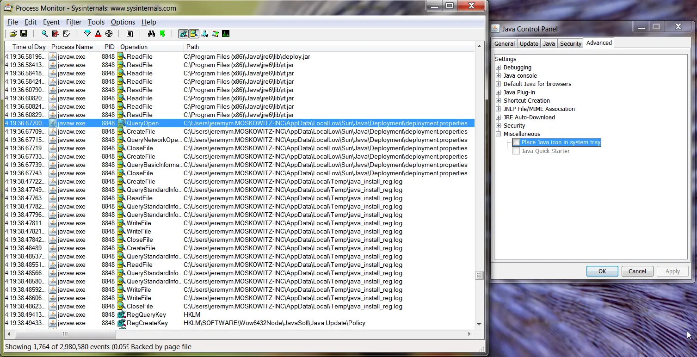Click the event list scroll-right arrow

(x=469, y=333)
